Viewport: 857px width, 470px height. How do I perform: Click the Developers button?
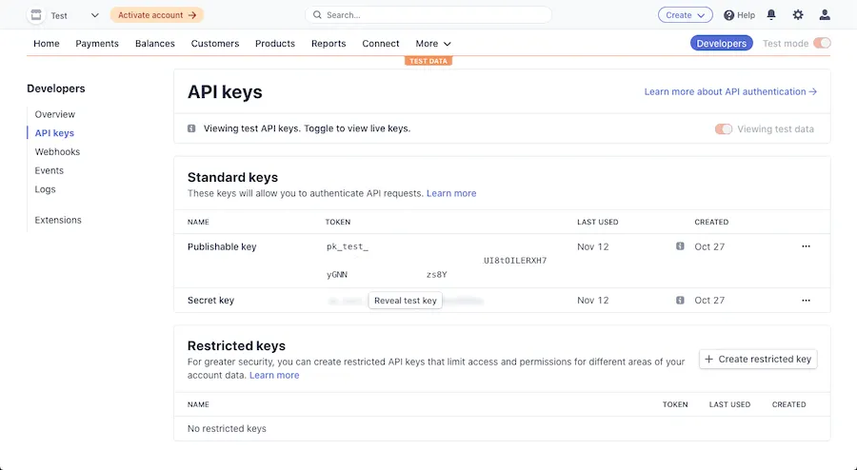(722, 43)
